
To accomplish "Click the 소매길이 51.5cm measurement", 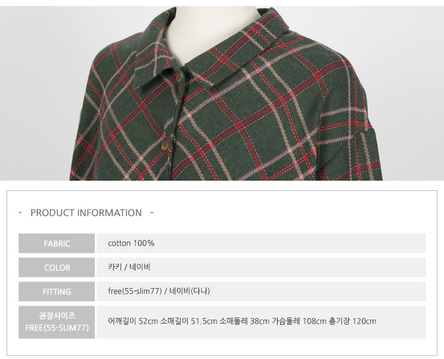I will (188, 321).
